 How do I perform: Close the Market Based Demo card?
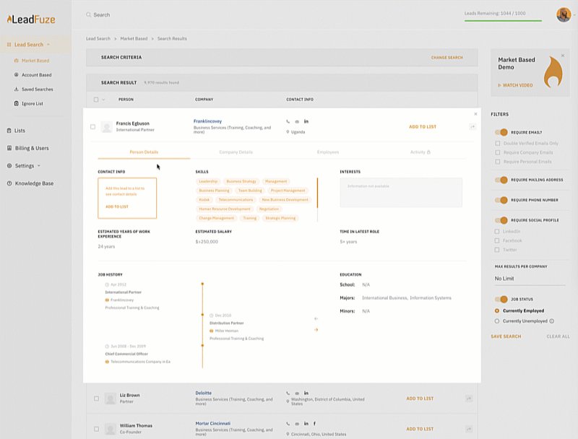pyautogui.click(x=563, y=56)
